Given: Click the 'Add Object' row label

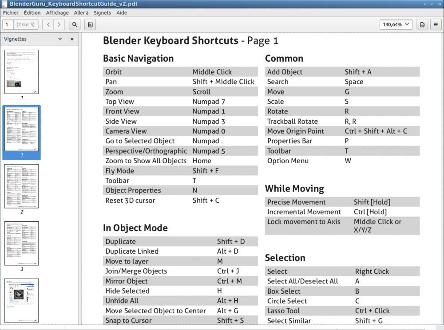Looking at the screenshot, I should pos(285,72).
